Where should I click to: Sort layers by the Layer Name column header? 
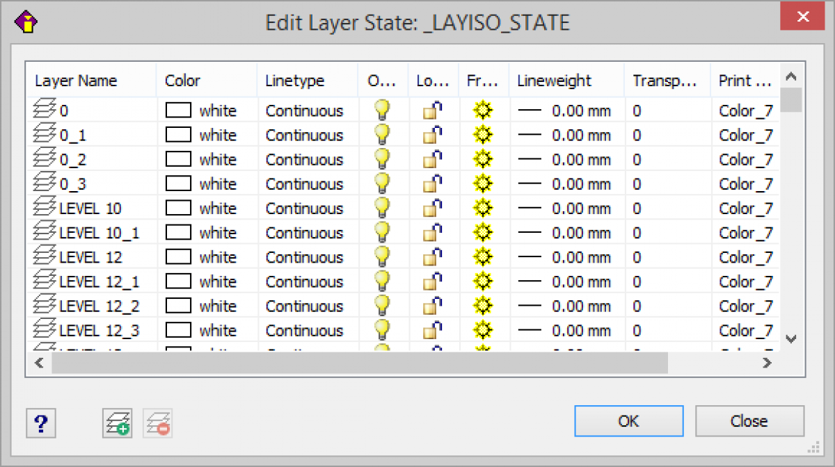click(x=75, y=80)
